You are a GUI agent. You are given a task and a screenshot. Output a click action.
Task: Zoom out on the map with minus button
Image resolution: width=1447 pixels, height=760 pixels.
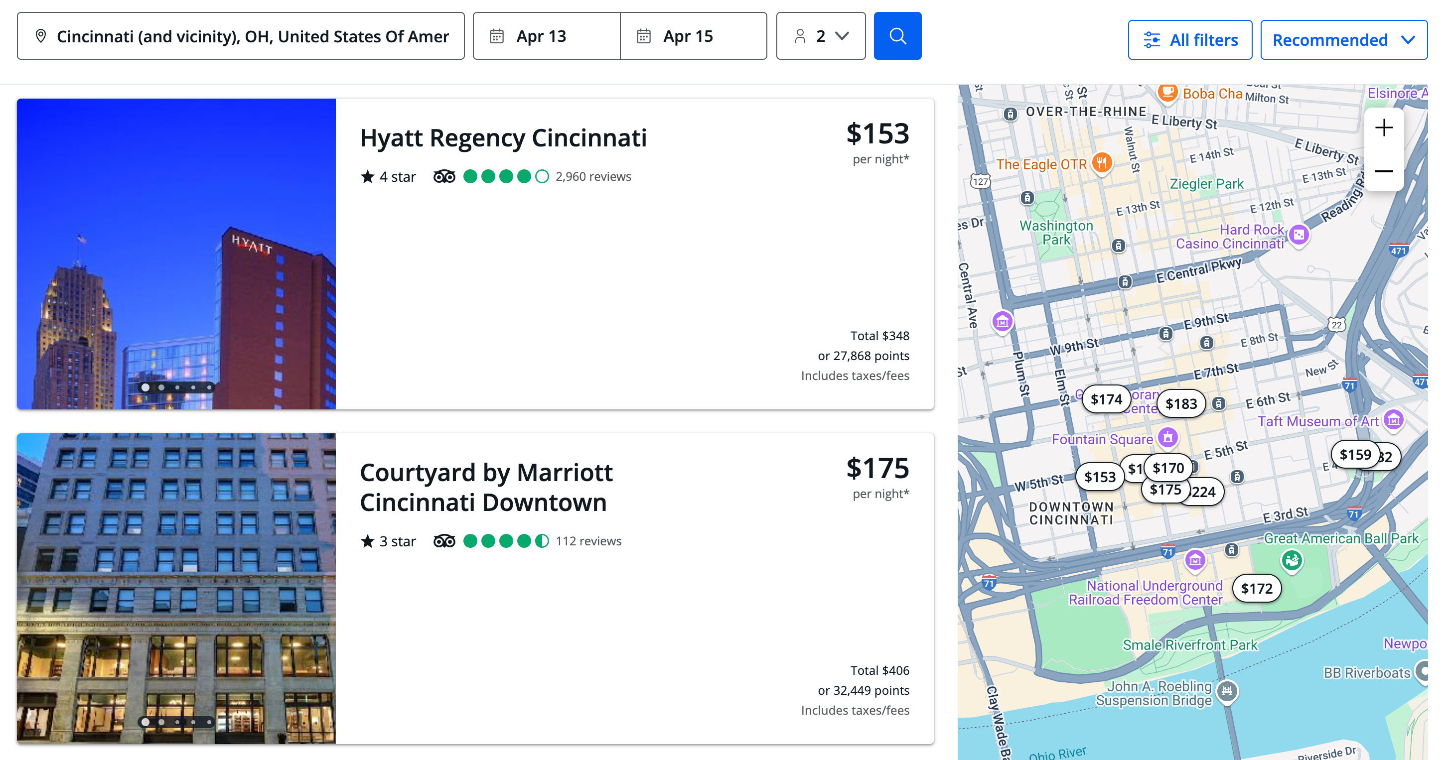coord(1384,171)
